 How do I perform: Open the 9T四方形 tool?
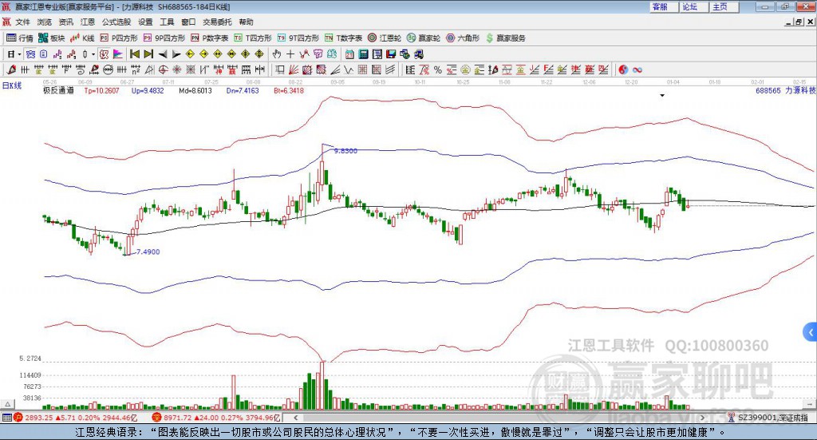tap(298, 38)
